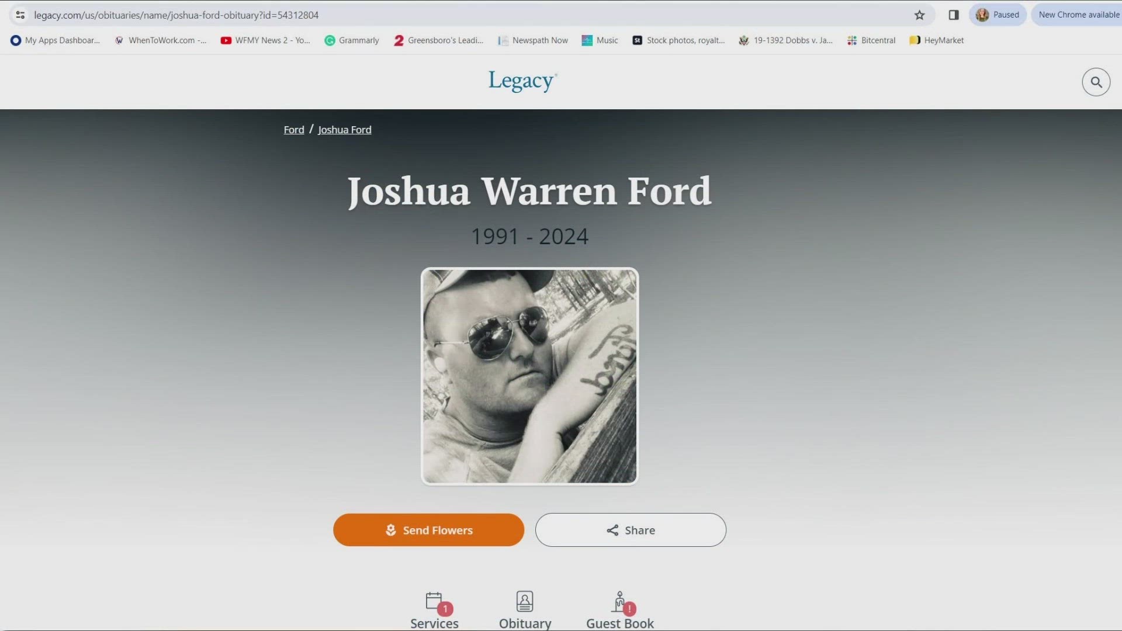Select the Obituary tab
The image size is (1122, 631).
[524, 609]
